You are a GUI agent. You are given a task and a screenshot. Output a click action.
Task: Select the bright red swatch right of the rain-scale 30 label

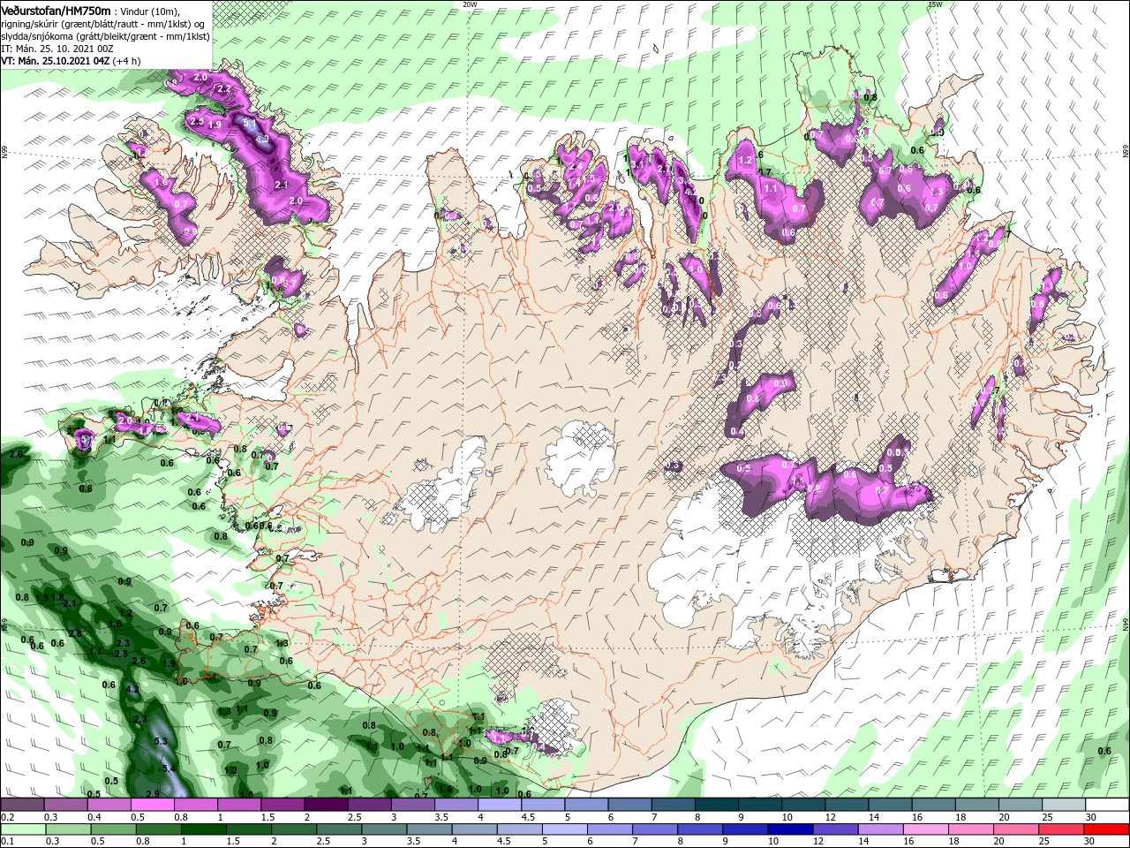[x=1106, y=829]
